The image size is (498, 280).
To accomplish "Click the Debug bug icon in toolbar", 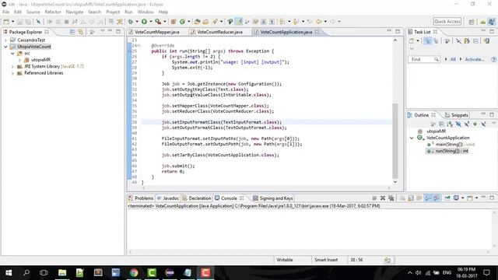I will (131, 22).
